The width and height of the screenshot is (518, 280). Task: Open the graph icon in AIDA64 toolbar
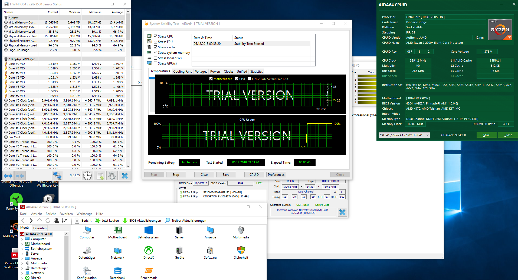pos(65,221)
